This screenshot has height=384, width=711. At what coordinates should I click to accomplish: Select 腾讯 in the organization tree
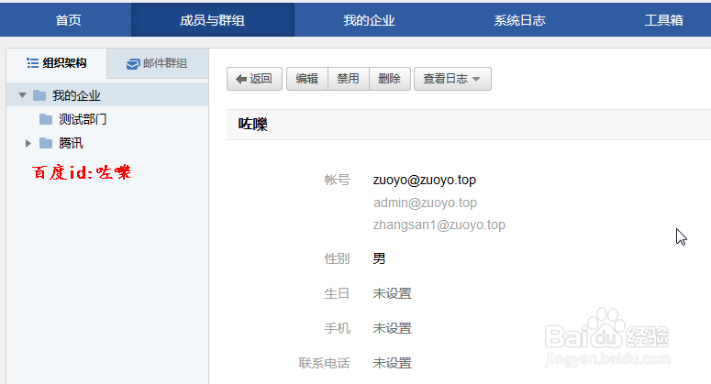71,144
